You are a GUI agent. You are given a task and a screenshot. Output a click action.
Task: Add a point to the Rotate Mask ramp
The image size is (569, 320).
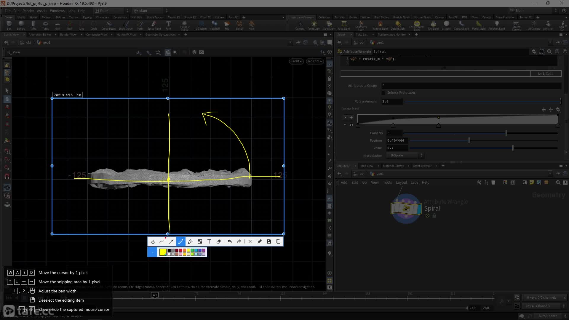click(351, 117)
